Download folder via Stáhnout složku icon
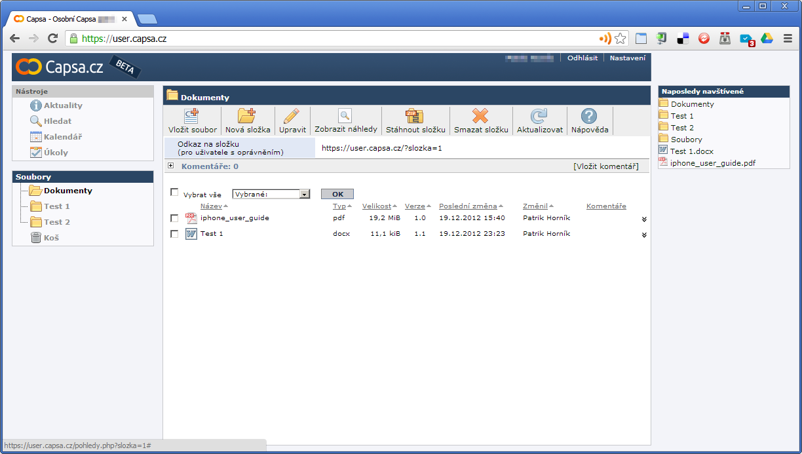The height and width of the screenshot is (454, 802). [x=415, y=117]
